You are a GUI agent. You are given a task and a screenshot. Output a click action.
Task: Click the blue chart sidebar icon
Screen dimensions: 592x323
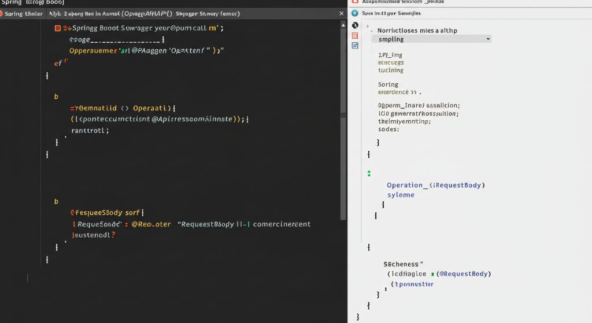[355, 45]
